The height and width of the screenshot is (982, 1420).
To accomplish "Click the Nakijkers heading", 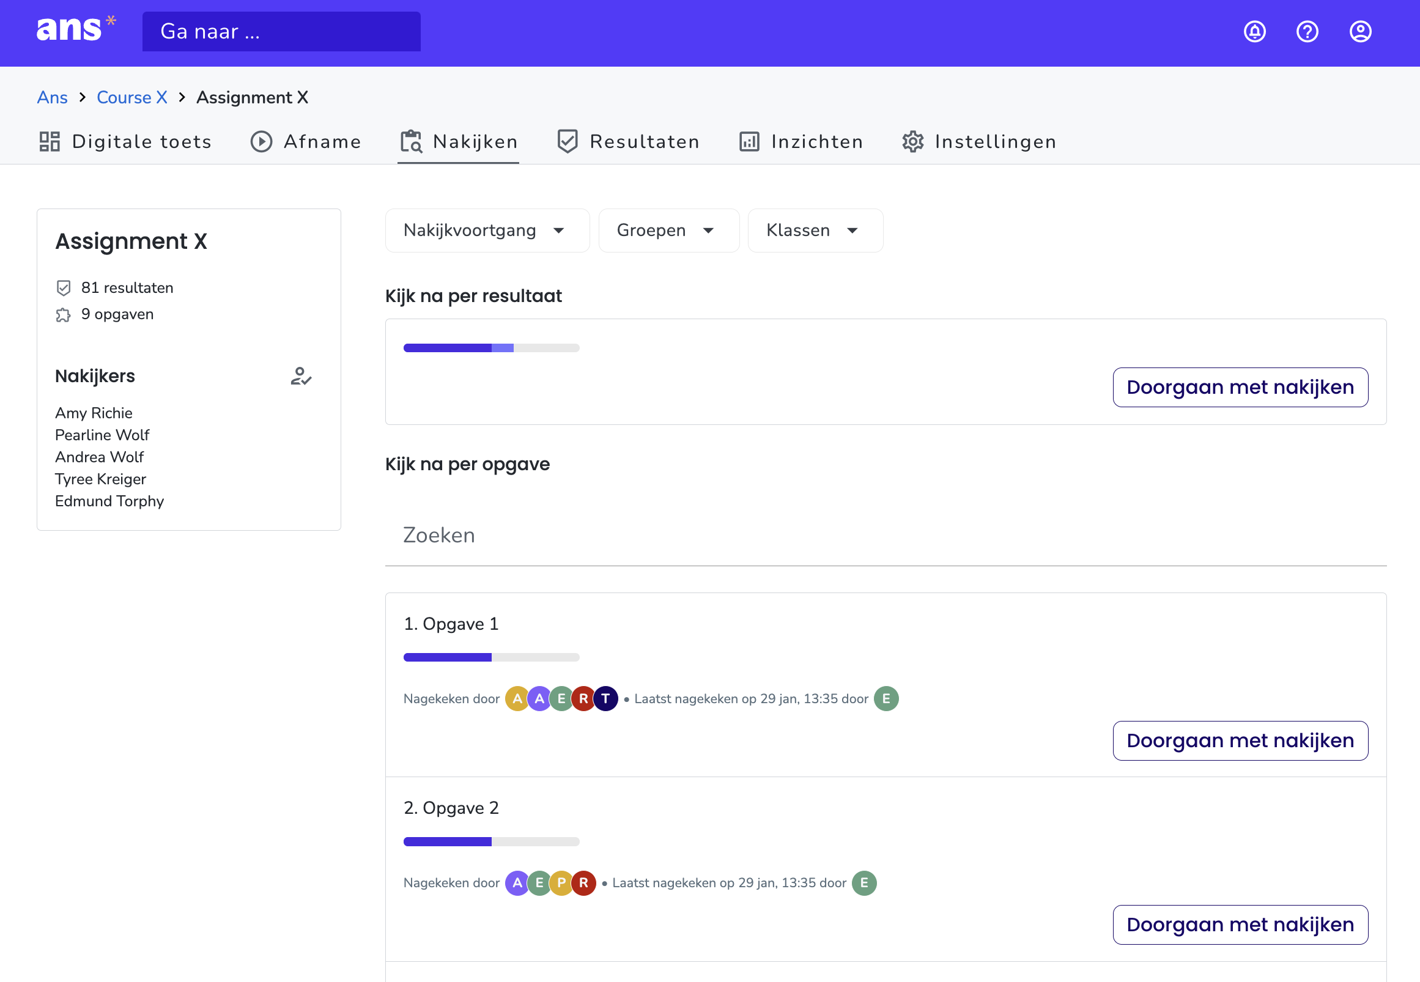I will coord(95,376).
